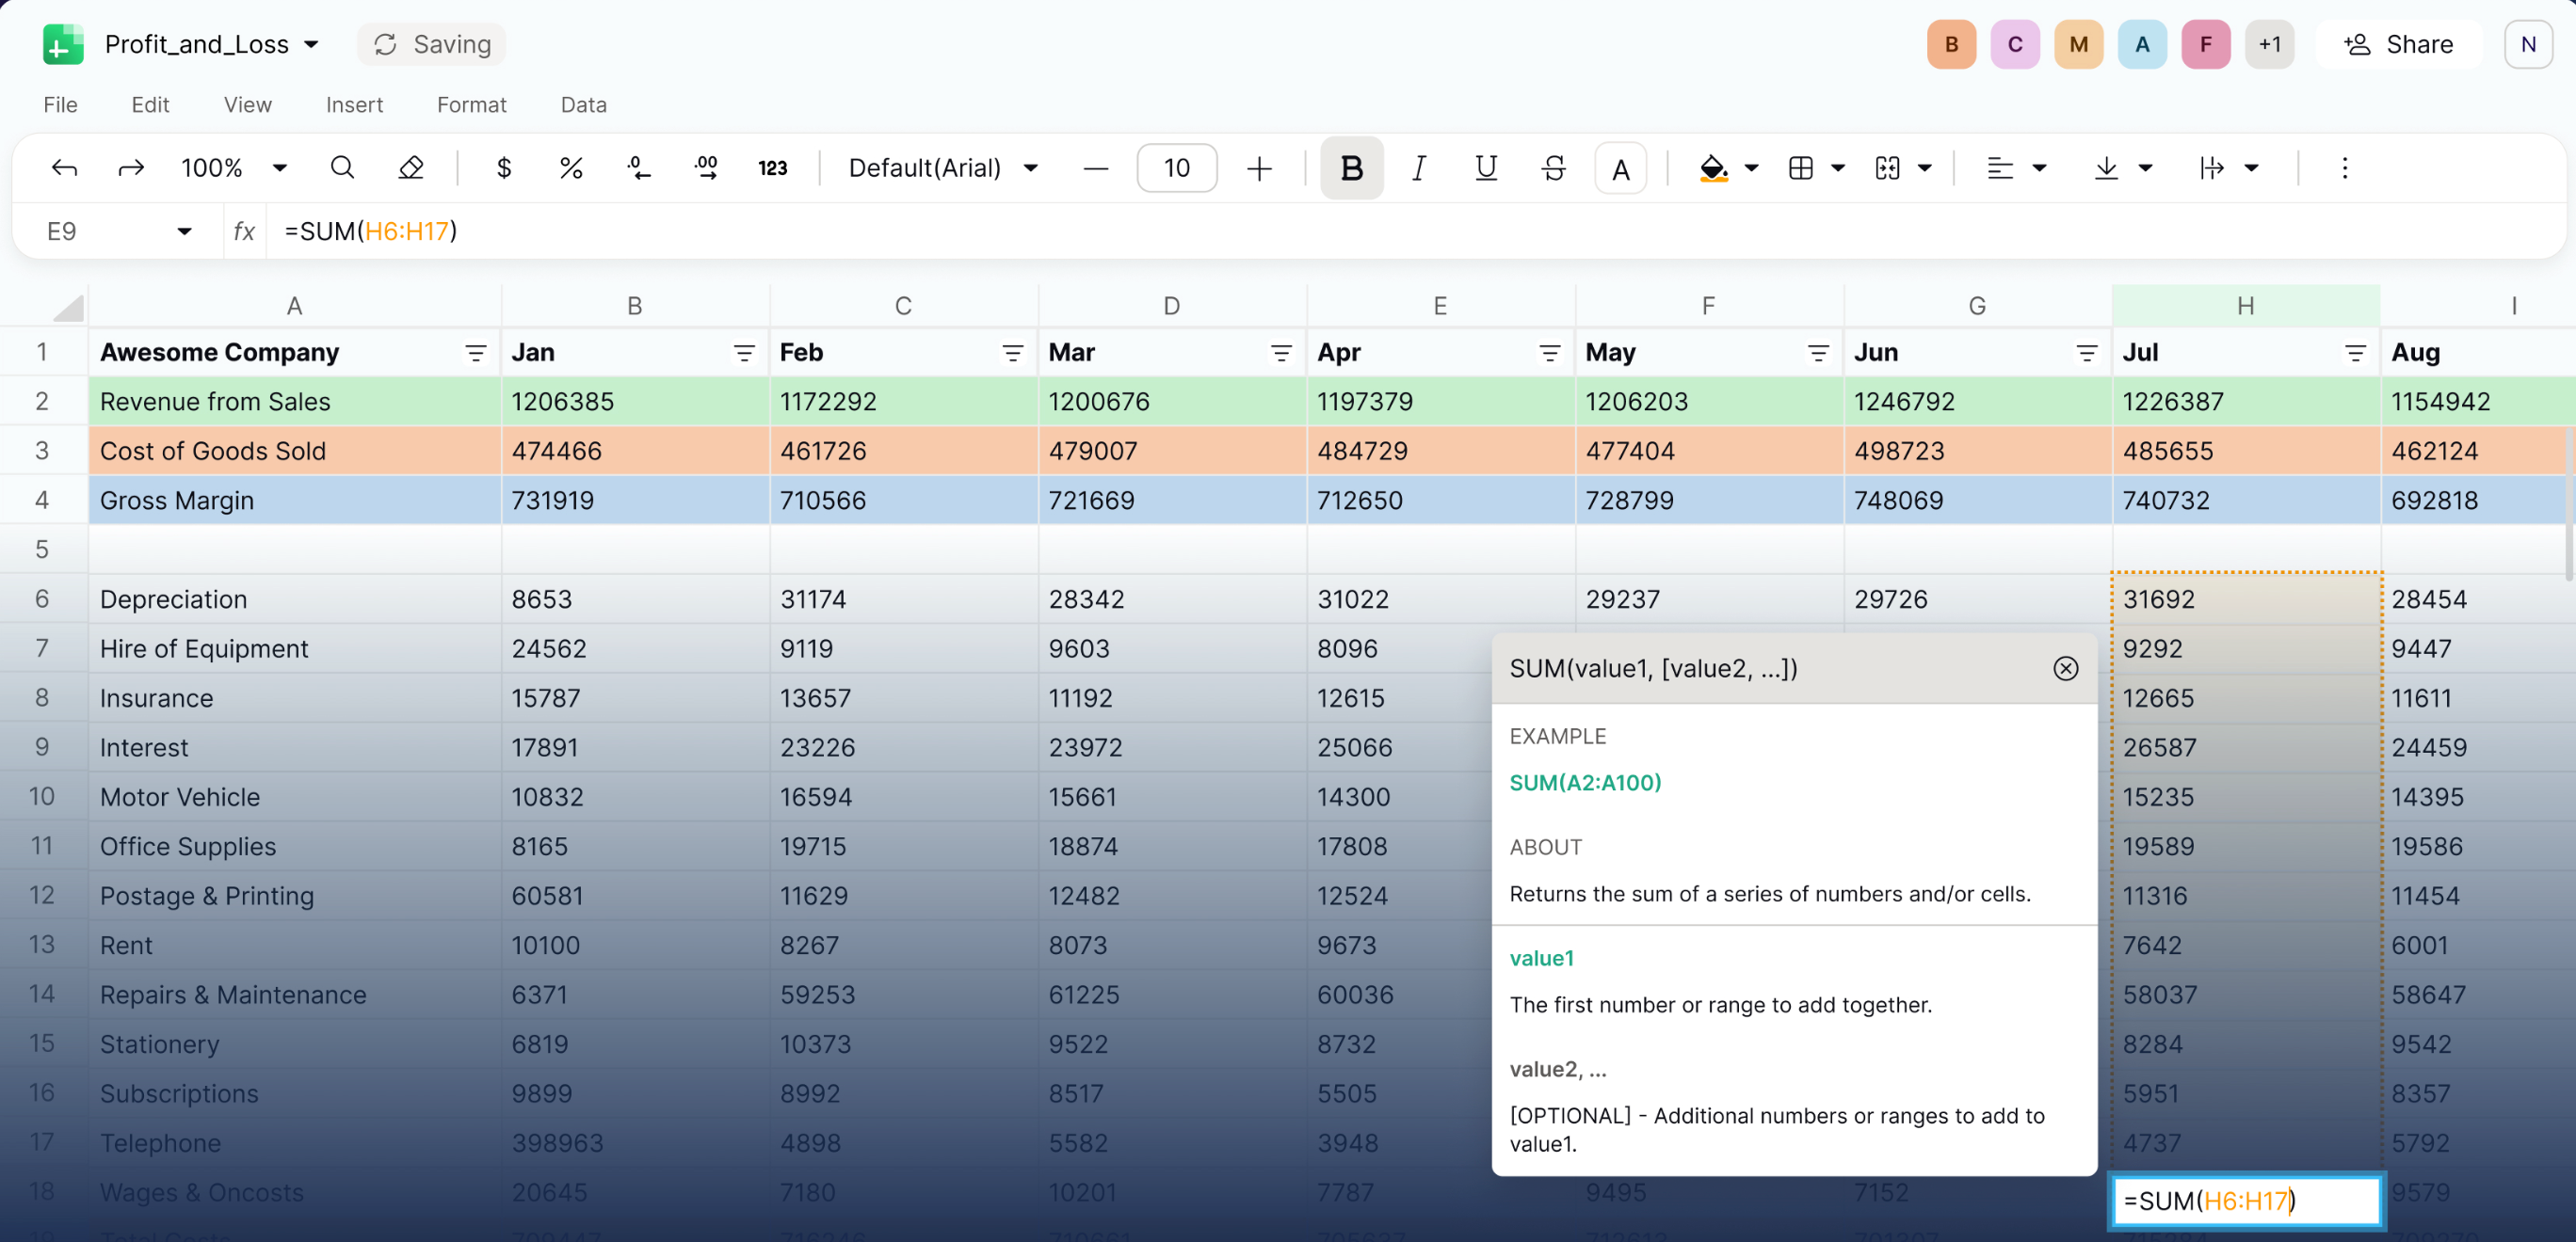The image size is (2576, 1242).
Task: Click the italic formatting icon
Action: click(x=1418, y=167)
